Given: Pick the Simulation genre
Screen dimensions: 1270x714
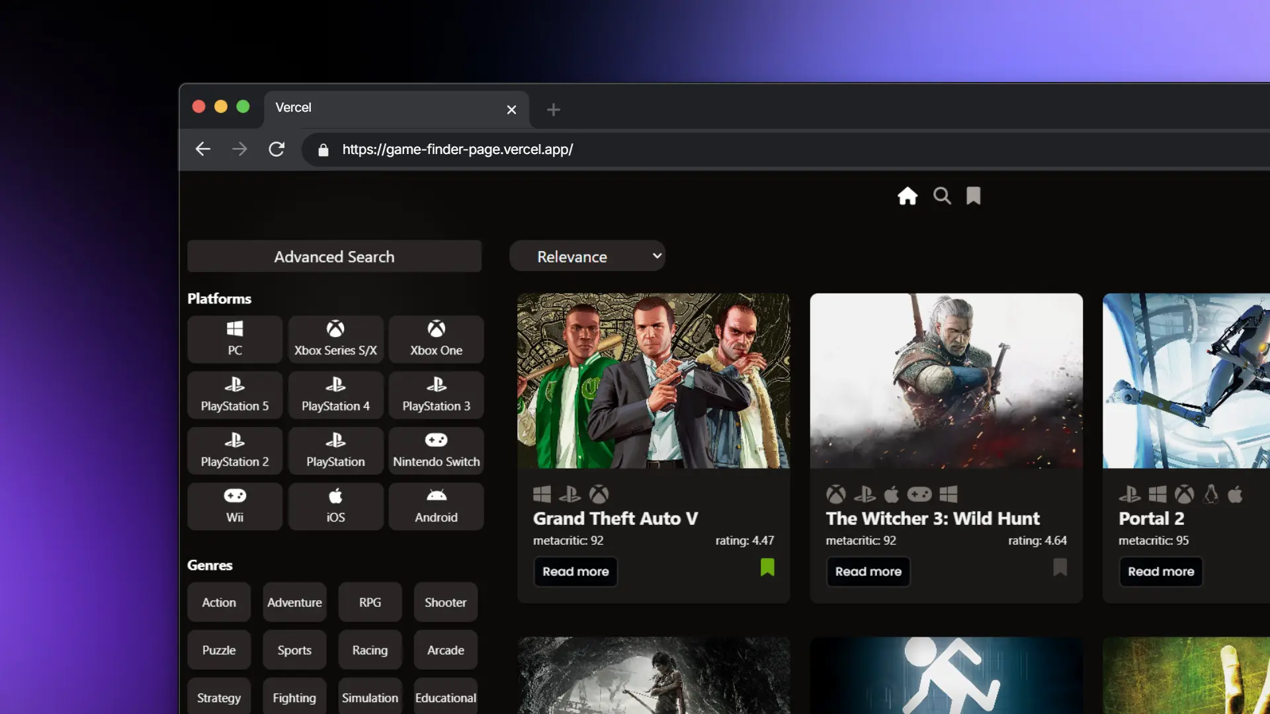Looking at the screenshot, I should 370,697.
